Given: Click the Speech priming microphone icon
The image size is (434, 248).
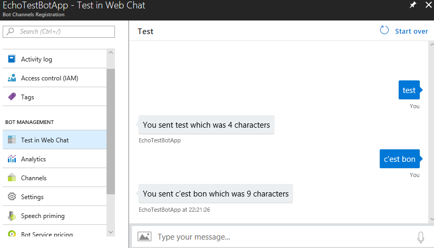Looking at the screenshot, I should tap(12, 216).
